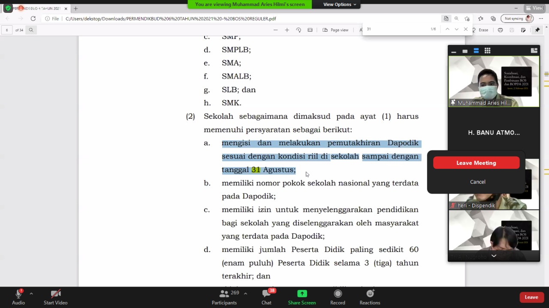Screen dimensions: 549x308
Task: Go back in browser history
Action: 7,18
